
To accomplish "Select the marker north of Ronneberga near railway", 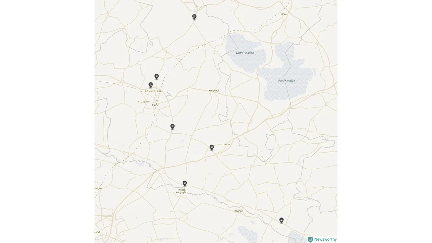I will click(157, 77).
